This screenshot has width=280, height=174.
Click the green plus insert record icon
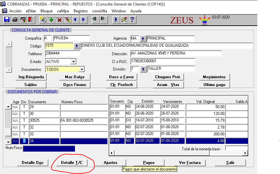click(x=51, y=20)
